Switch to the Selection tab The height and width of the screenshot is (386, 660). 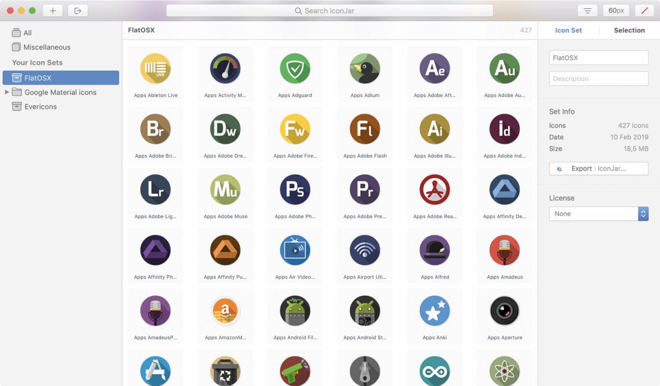(x=629, y=30)
